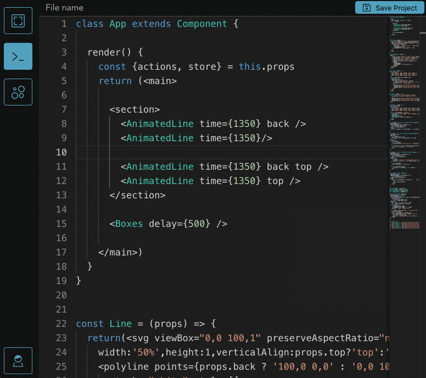This screenshot has width=426, height=378.
Task: Place cursor on empty line 10
Action: (232, 152)
